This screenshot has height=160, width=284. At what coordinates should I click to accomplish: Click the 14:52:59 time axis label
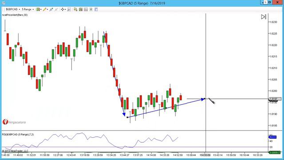[x=177, y=155]
